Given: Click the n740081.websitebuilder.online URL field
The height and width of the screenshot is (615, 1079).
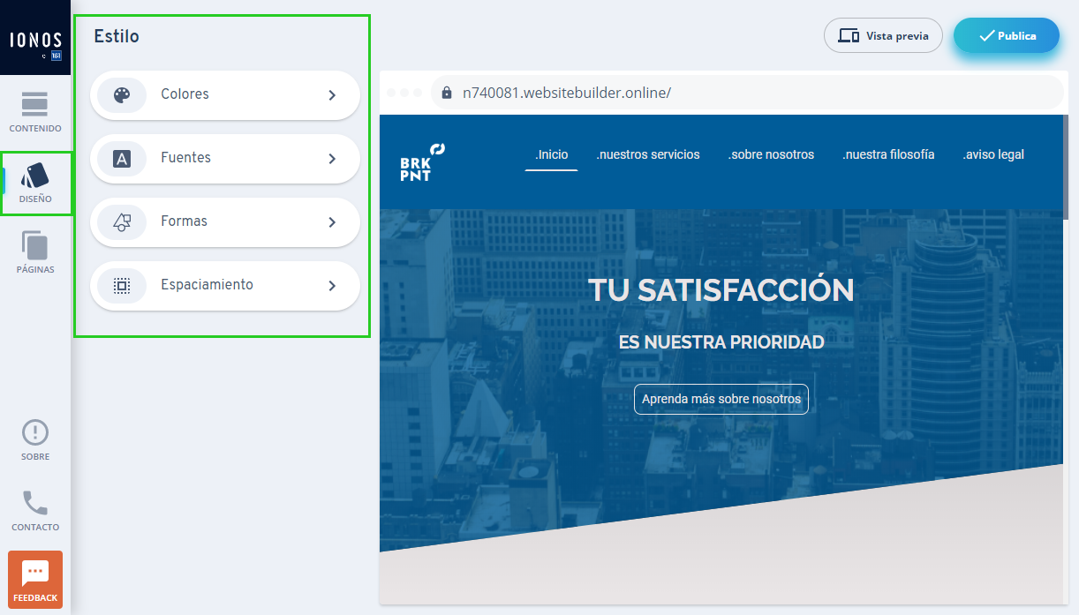Looking at the screenshot, I should (746, 93).
